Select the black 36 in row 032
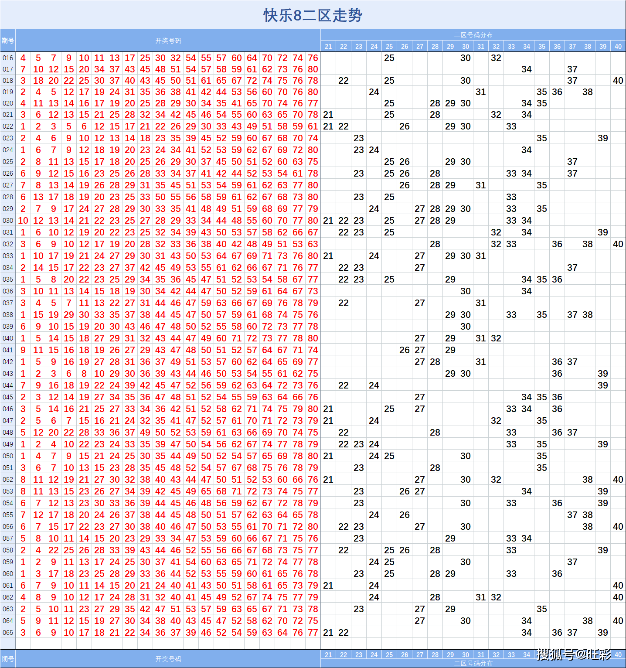This screenshot has width=626, height=668. [x=557, y=244]
